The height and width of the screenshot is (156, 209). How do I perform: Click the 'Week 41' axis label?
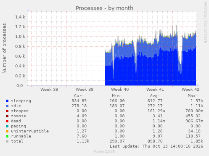pos(155,90)
